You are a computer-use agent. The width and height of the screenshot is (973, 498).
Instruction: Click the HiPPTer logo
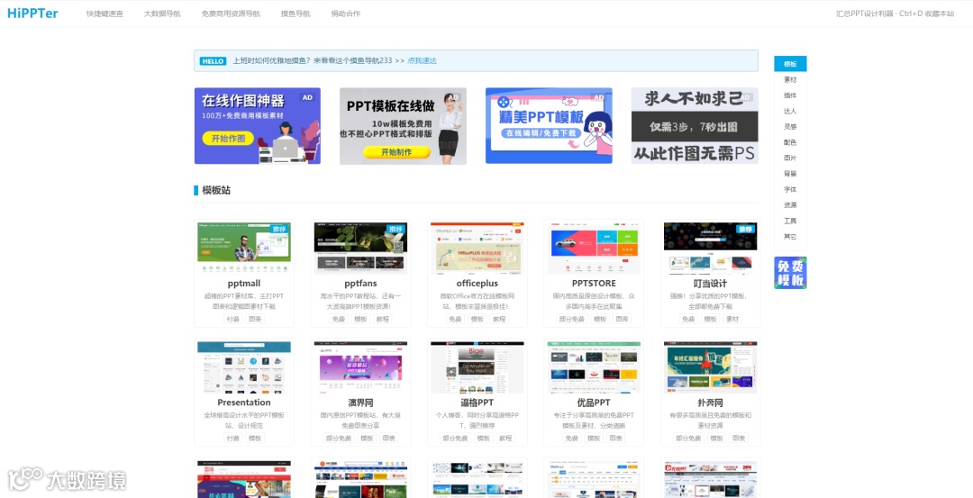click(33, 13)
